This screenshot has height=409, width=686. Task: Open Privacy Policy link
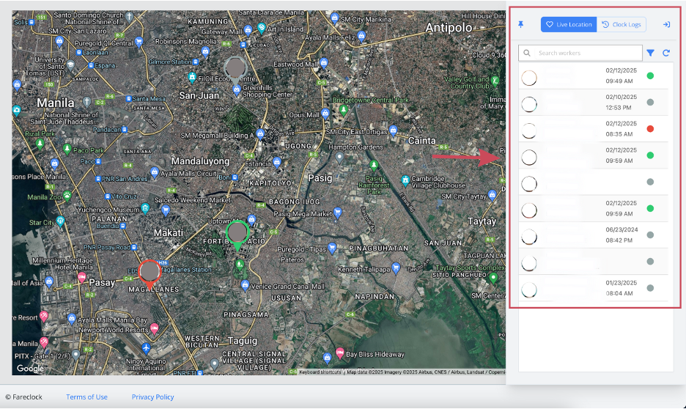[x=152, y=397]
